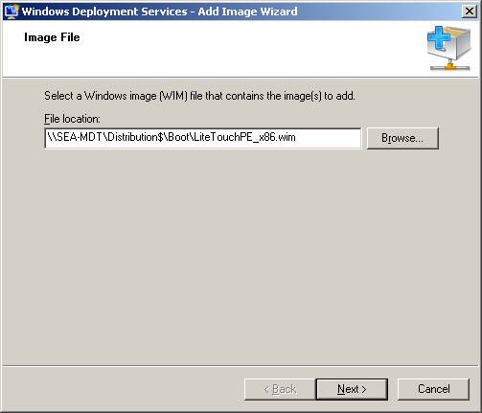Click the Windows Deployment Services title bar icon
The width and height of the screenshot is (482, 413).
coord(11,11)
